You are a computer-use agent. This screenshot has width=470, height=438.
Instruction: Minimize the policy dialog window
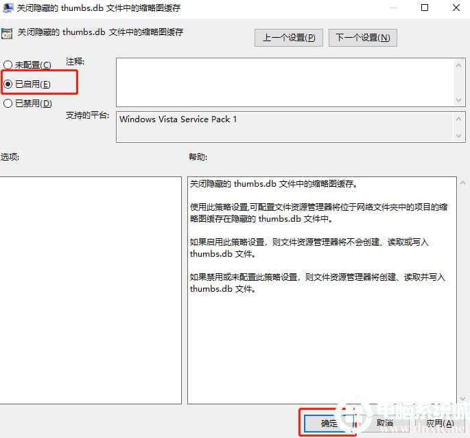(393, 8)
